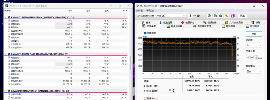Click the 79 °C maximum temperature value
Screen dimensions: 270x100
[x=106, y=27]
